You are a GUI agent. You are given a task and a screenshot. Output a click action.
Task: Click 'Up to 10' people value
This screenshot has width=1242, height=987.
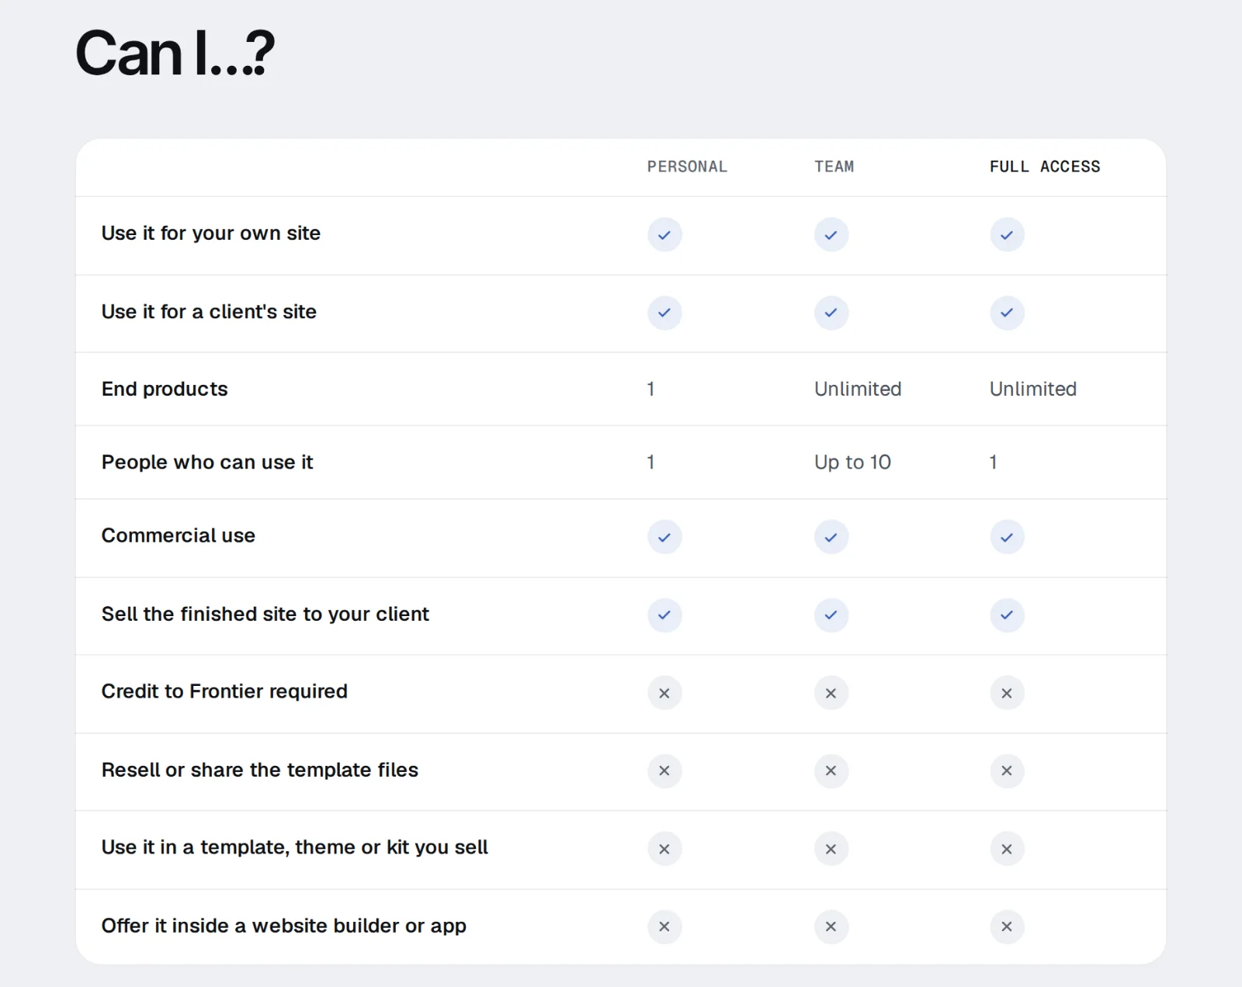pos(852,462)
